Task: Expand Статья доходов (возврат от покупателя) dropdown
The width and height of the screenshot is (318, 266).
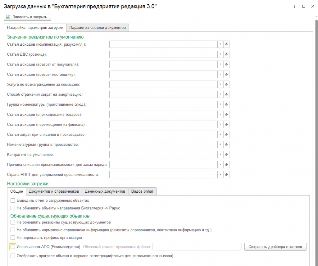Action: pos(220,64)
